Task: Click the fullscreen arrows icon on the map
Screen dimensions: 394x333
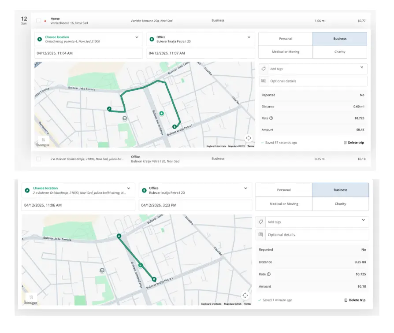Action: (249, 137)
